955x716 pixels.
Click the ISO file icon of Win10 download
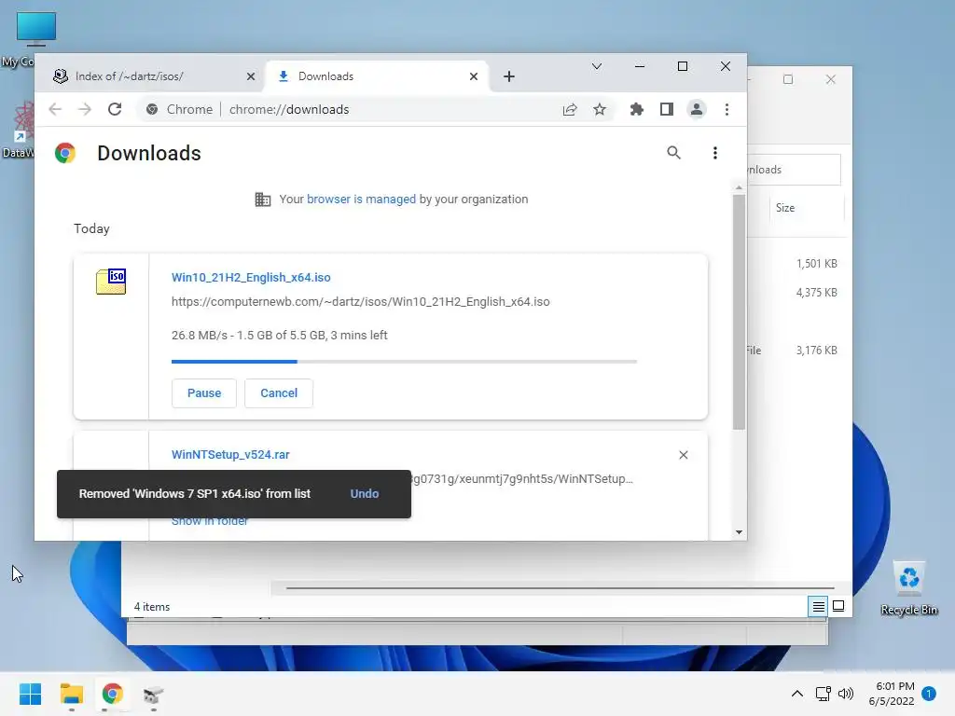[111, 282]
